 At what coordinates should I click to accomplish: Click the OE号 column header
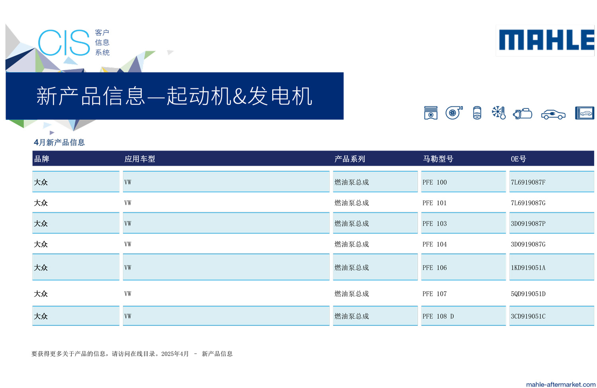(518, 159)
